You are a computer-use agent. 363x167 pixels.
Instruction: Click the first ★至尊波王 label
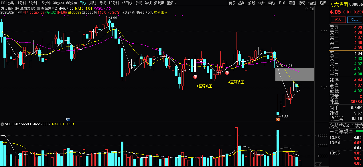[204, 86]
